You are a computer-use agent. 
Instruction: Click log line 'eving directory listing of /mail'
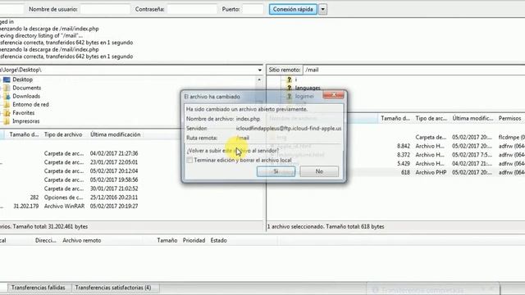tap(41, 36)
